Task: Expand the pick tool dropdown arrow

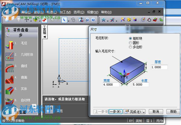Action: [68, 21]
